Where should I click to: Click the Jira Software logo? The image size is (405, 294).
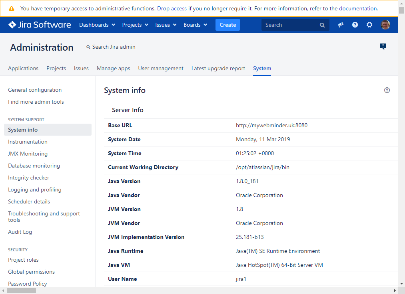click(40, 25)
